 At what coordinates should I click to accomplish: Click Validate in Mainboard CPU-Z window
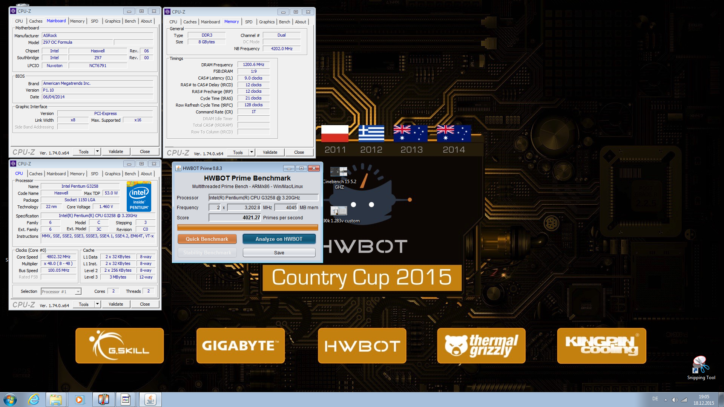116,151
